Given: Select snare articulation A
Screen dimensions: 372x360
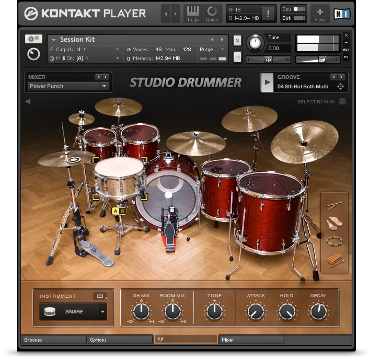Looking at the screenshot, I should [x=115, y=211].
